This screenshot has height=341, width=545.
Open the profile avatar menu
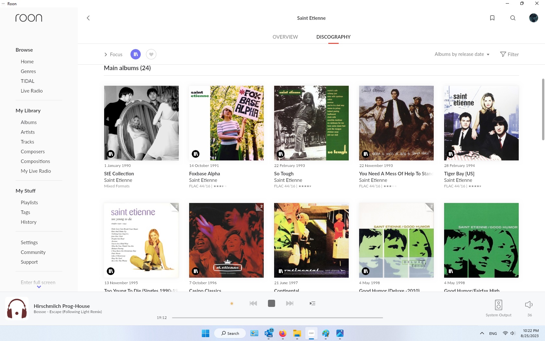(x=533, y=18)
